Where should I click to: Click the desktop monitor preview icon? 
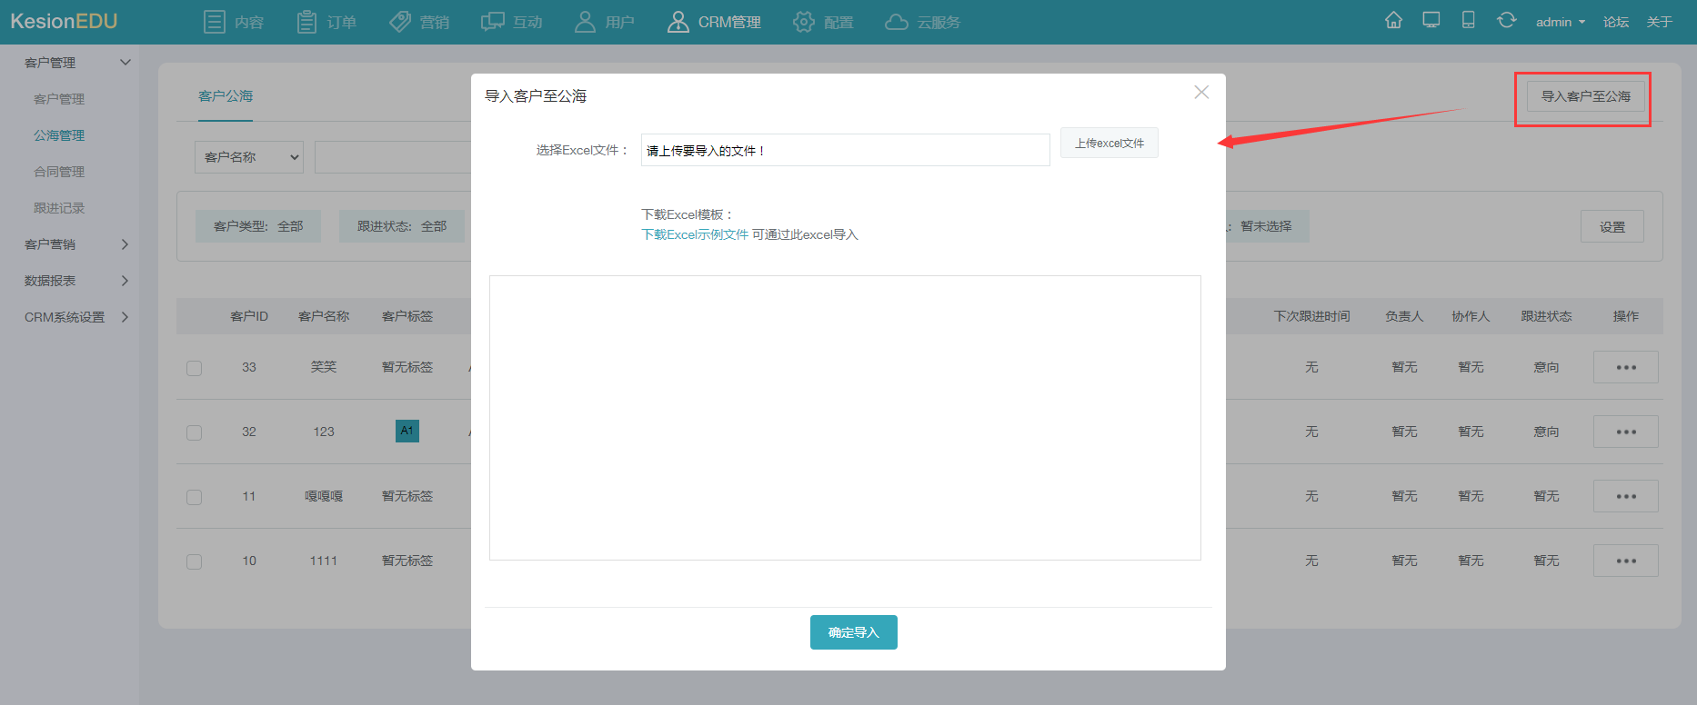[x=1431, y=20]
